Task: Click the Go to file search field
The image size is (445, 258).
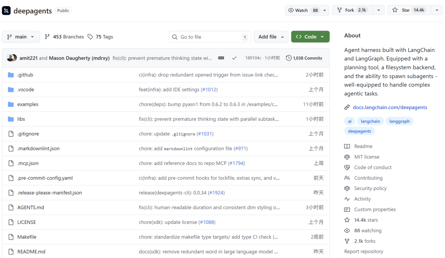Action: pyautogui.click(x=210, y=37)
